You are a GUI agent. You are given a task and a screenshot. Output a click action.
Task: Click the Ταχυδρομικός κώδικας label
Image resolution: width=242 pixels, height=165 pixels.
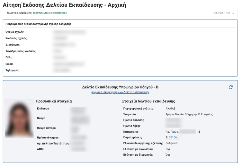(x=21, y=51)
